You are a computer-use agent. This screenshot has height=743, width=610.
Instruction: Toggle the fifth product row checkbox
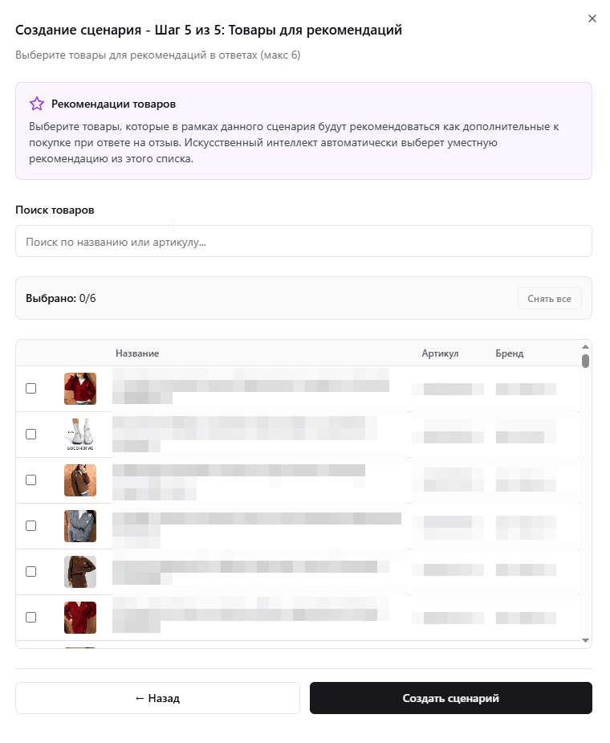tap(31, 571)
